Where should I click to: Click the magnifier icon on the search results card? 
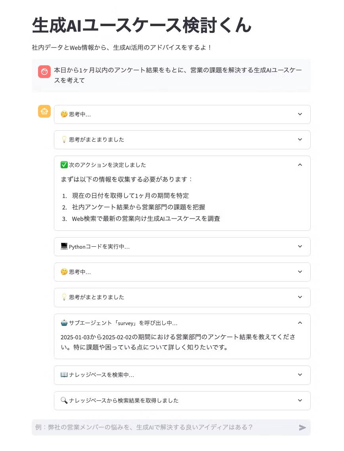pyautogui.click(x=65, y=400)
